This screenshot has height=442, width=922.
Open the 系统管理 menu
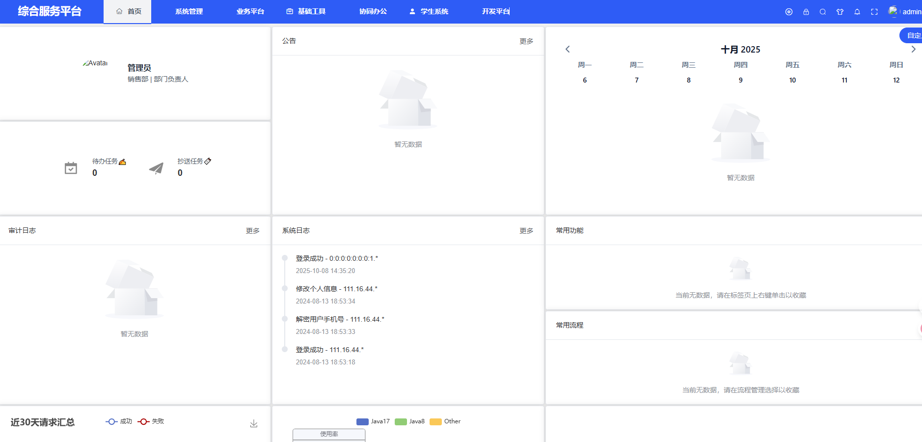coord(189,12)
